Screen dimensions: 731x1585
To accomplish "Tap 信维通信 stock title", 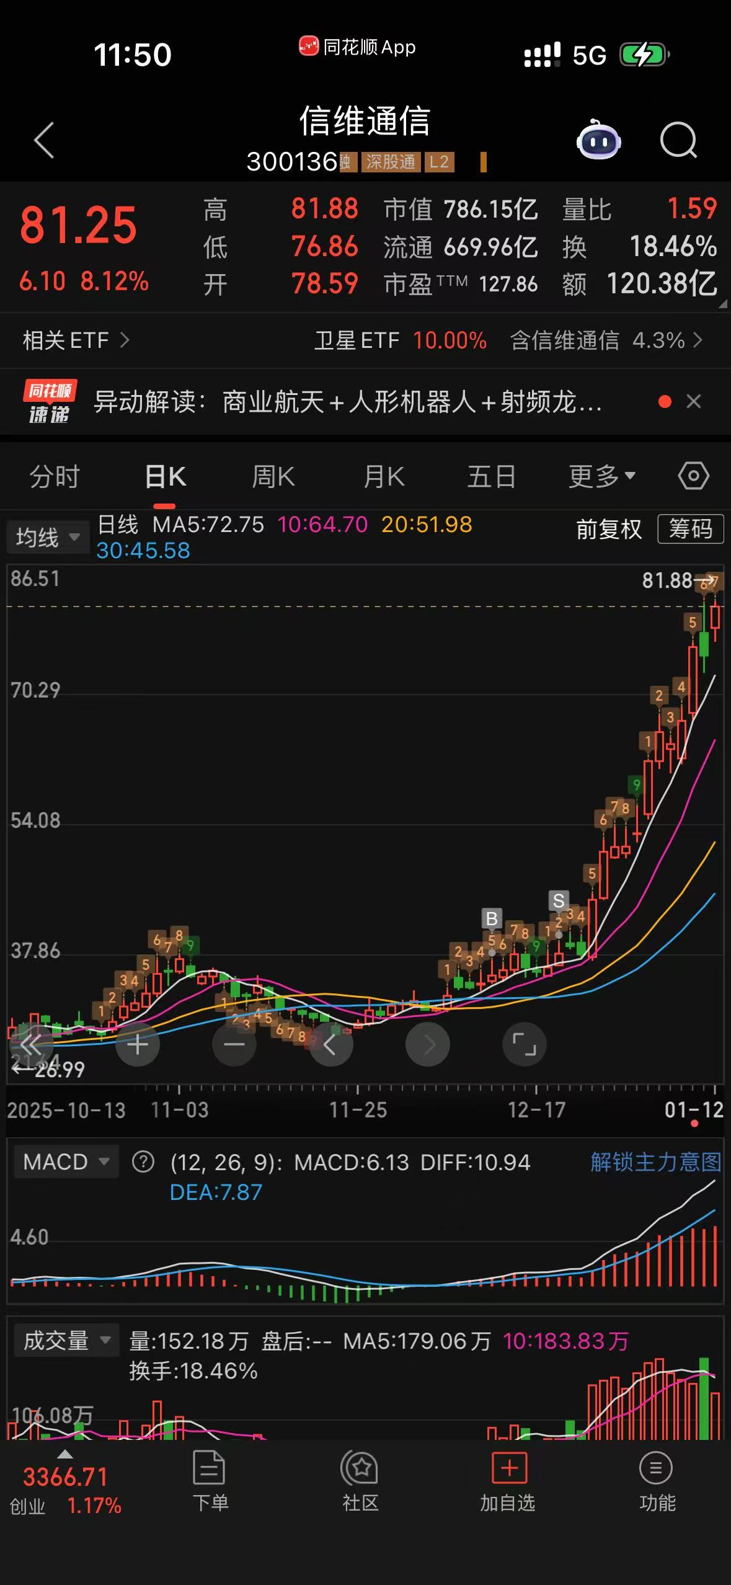I will click(365, 120).
